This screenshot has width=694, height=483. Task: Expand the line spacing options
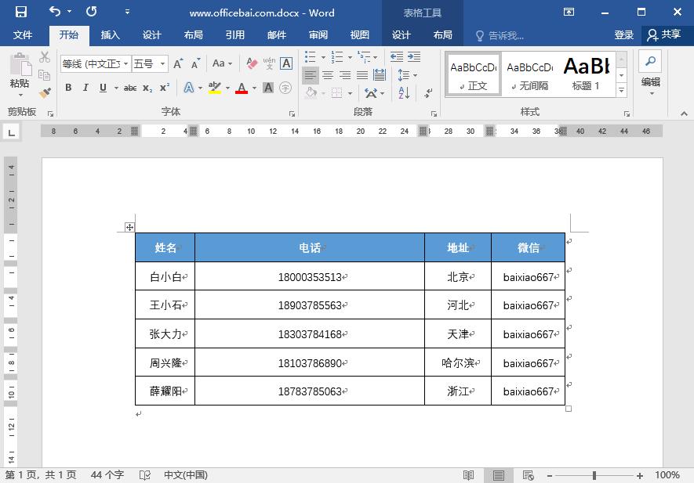click(416, 75)
